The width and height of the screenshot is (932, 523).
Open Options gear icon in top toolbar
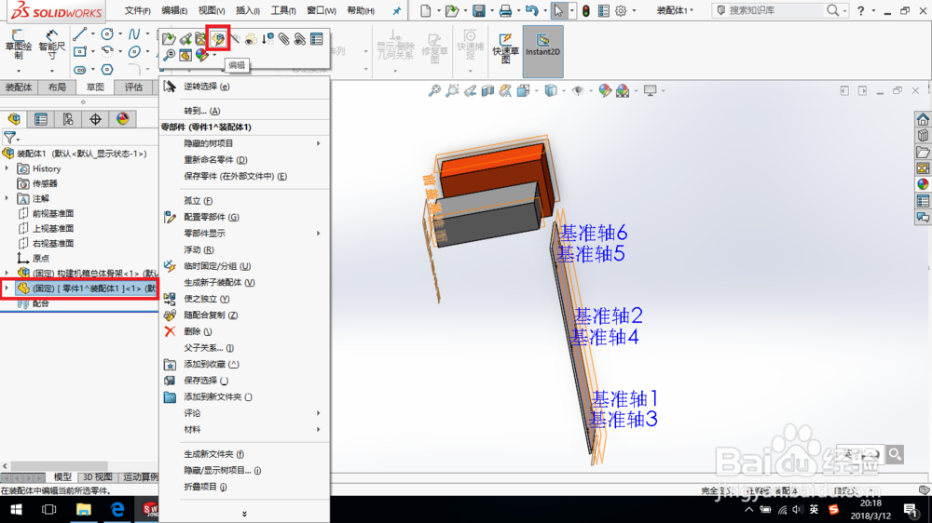[x=621, y=10]
